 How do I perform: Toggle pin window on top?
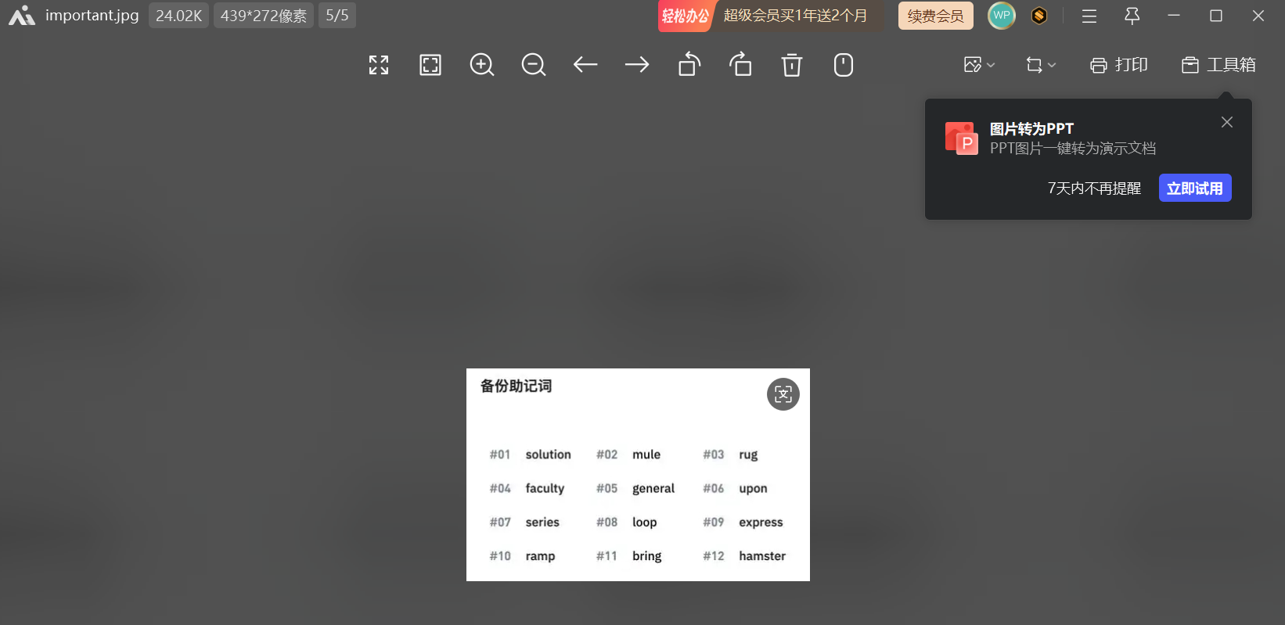point(1132,16)
